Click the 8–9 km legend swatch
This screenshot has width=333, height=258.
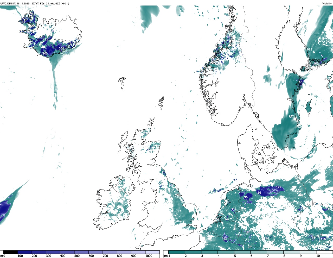(x=292, y=252)
